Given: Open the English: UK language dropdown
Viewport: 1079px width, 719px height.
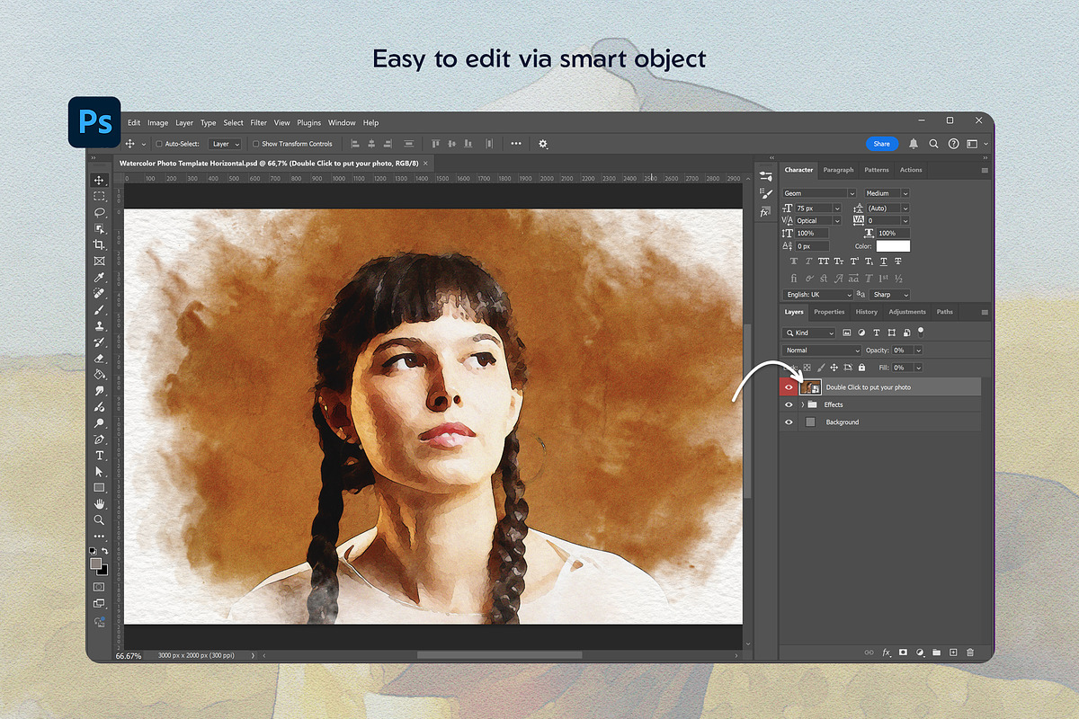Looking at the screenshot, I should point(818,295).
